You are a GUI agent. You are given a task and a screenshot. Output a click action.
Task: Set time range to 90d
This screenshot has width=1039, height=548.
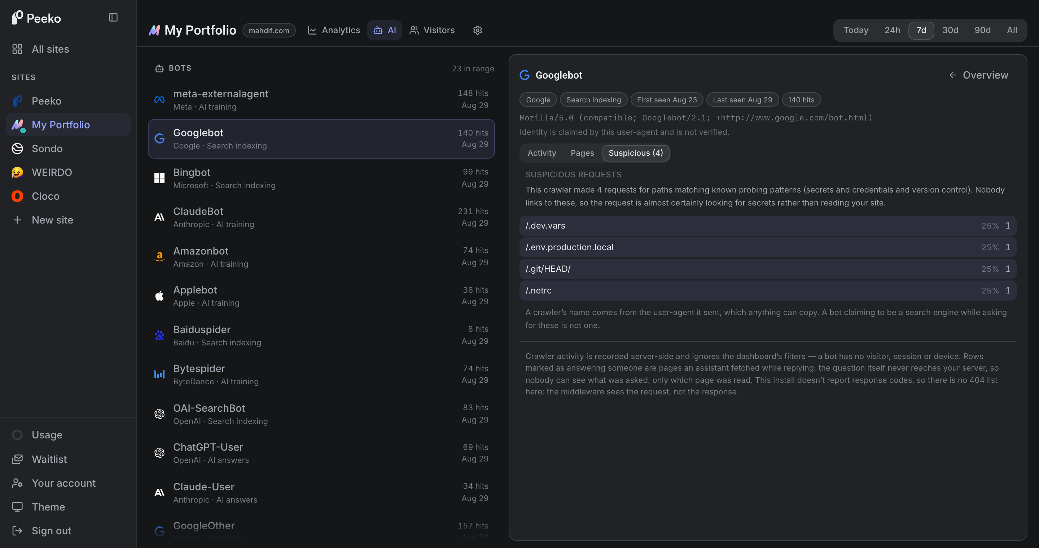tap(982, 30)
